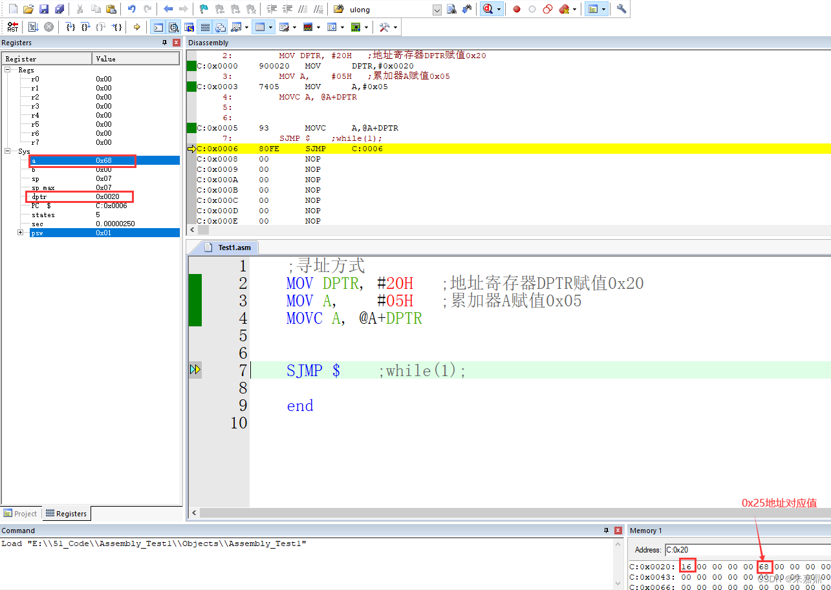The height and width of the screenshot is (590, 831).
Task: Run to cursor line
Action: 116,27
